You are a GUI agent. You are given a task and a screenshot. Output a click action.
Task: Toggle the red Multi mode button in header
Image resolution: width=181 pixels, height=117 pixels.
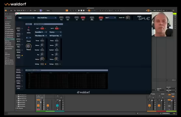101,18
